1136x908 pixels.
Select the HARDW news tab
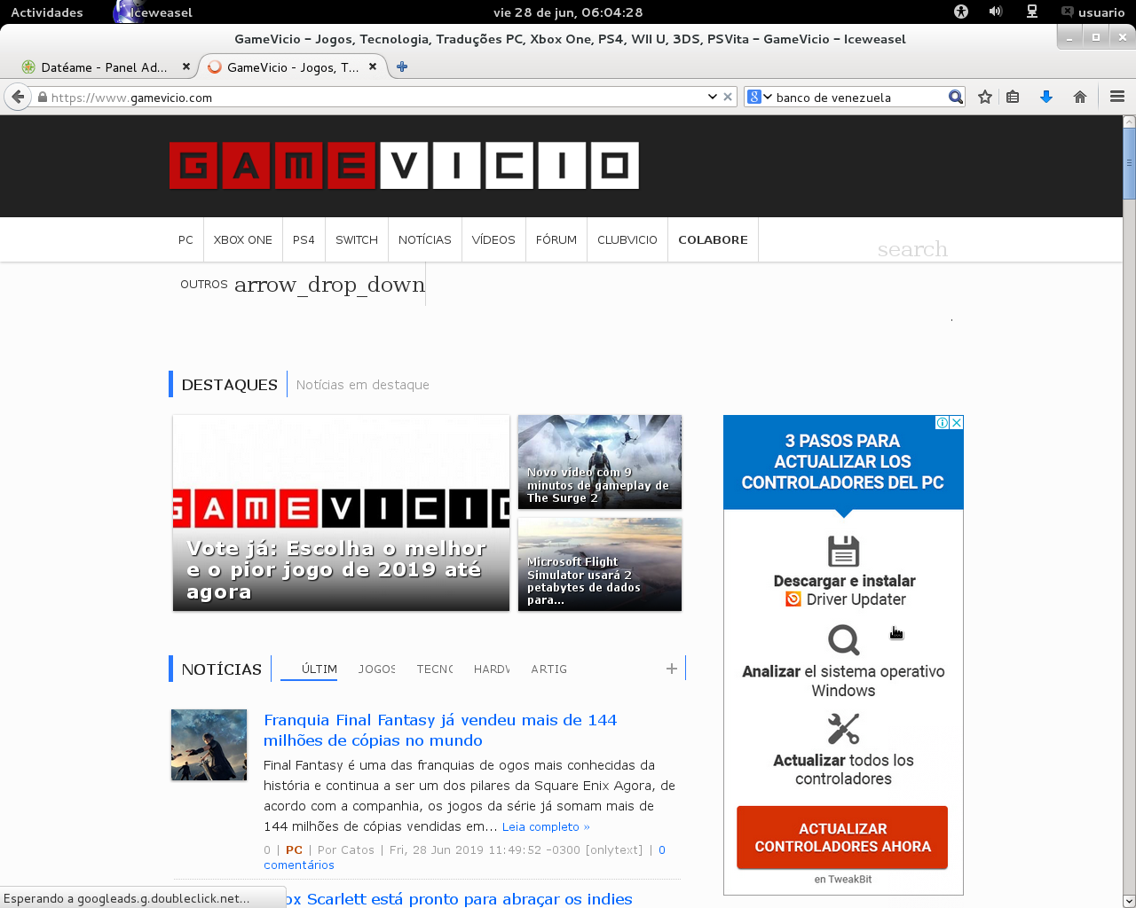coord(492,669)
